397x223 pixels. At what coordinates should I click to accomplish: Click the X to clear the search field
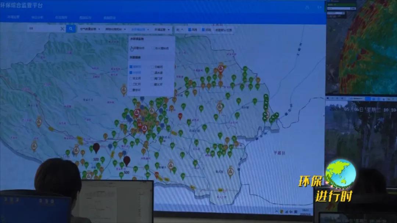tap(62, 29)
